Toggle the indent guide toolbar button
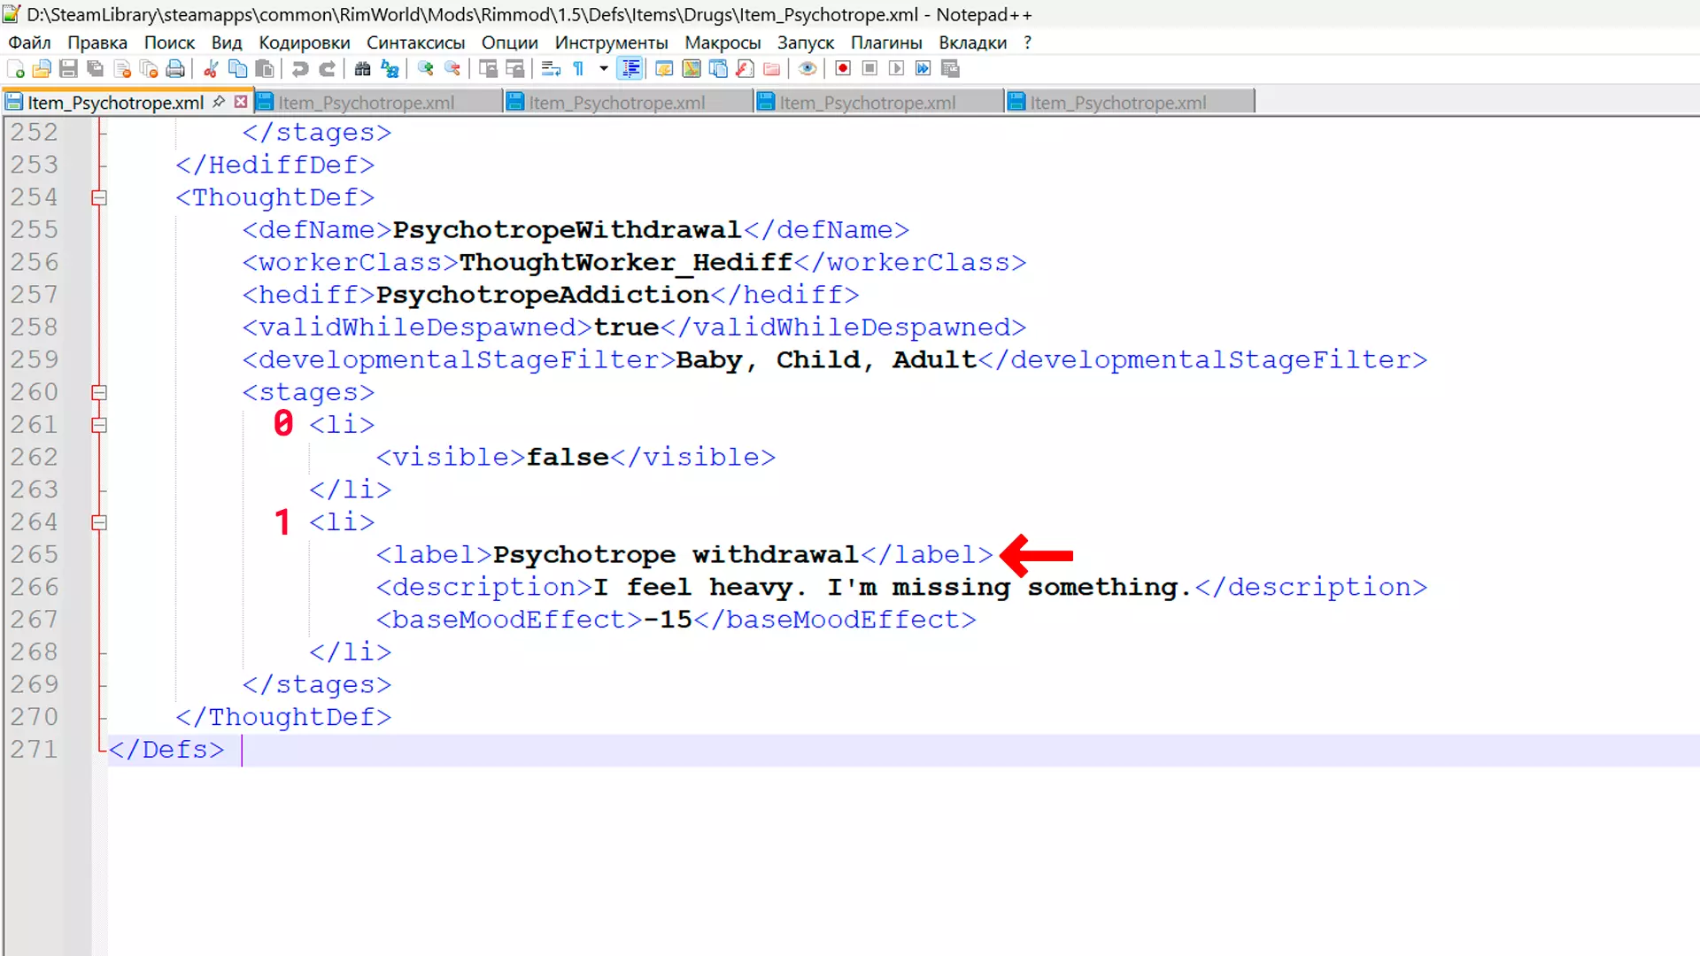The height and width of the screenshot is (956, 1700). (x=630, y=69)
